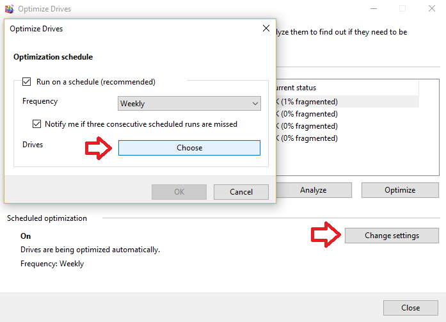
Task: Click the disabled maximize window icon
Action: (402, 8)
